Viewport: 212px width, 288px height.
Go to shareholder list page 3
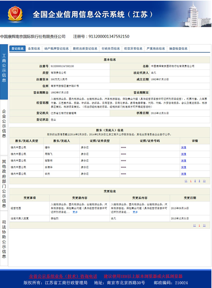tap(199, 181)
